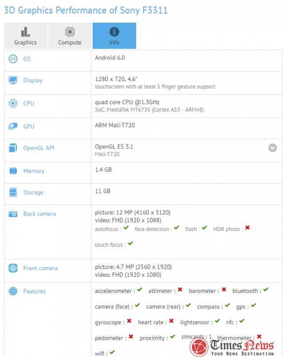Screen dimensions: 284x357
Task: Click the autofocus green checkmark
Action: tap(126, 228)
